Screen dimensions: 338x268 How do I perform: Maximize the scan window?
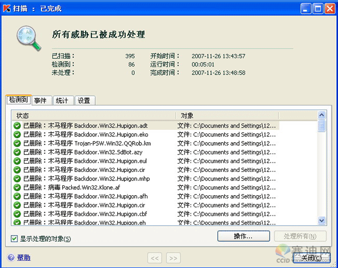tap(318, 9)
